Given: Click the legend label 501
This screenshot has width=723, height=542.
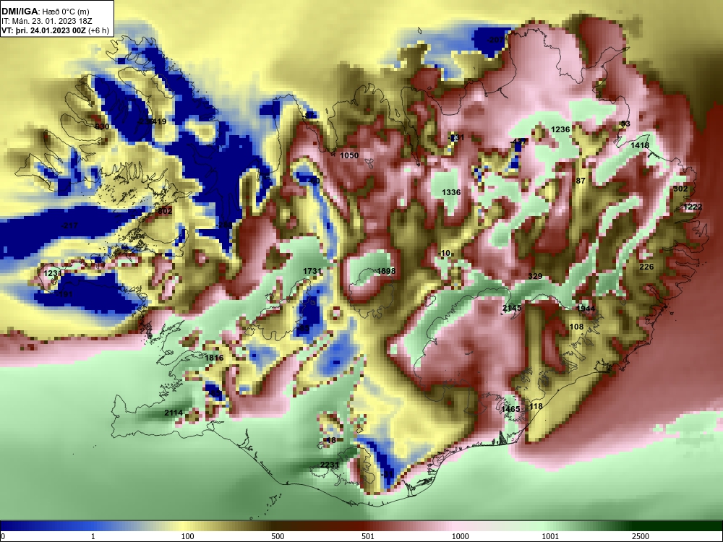Looking at the screenshot, I should coord(368,536).
